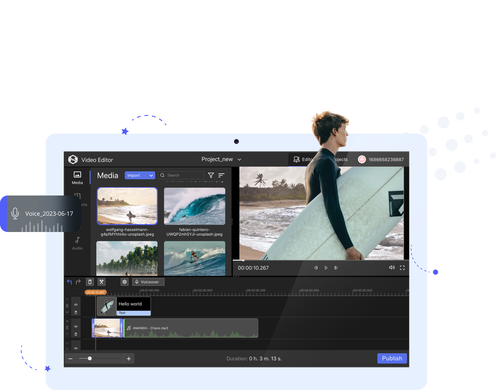Screen dimensions: 498x391
Task: Move the Hello world track down
Action: 67,312
